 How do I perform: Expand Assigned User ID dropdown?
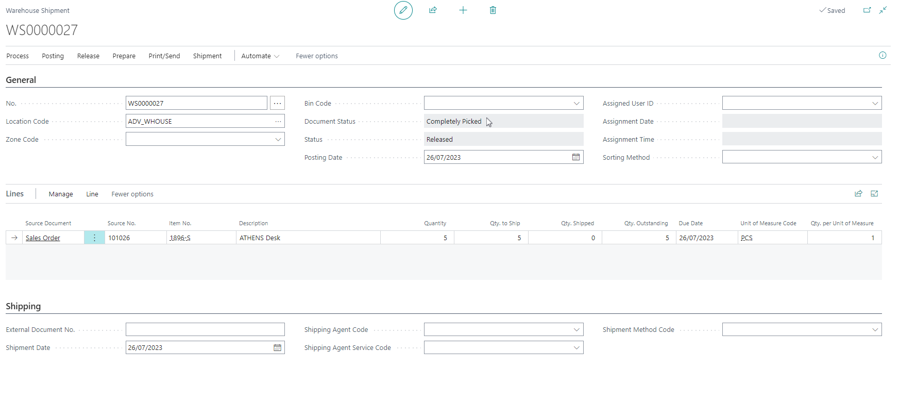pos(875,103)
